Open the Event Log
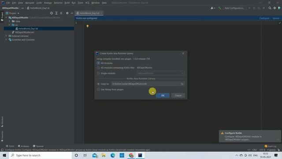 point(271,146)
